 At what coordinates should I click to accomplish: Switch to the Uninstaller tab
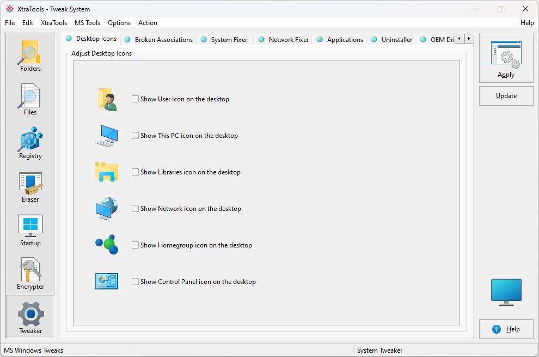tap(396, 40)
